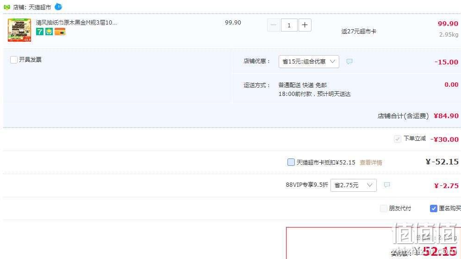Screen dimensions: 461x259
Task: Open the 88VIP 省2.75元 dropdown
Action: 354,185
